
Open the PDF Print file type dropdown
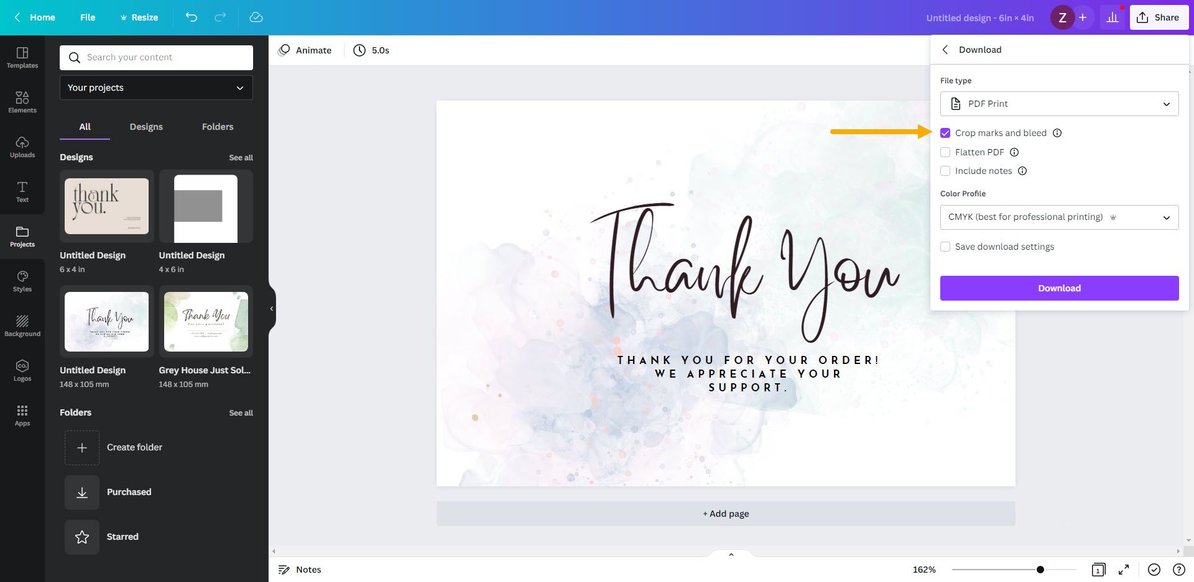coord(1058,103)
